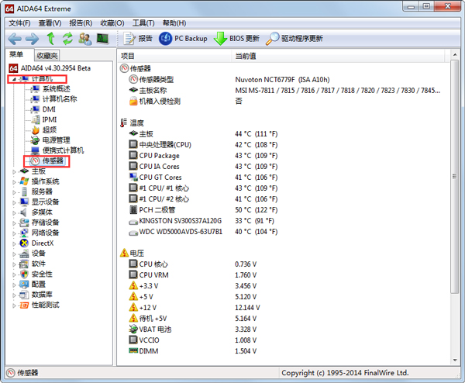Open the 查看(V) menu
The image size is (465, 383).
[x=50, y=23]
